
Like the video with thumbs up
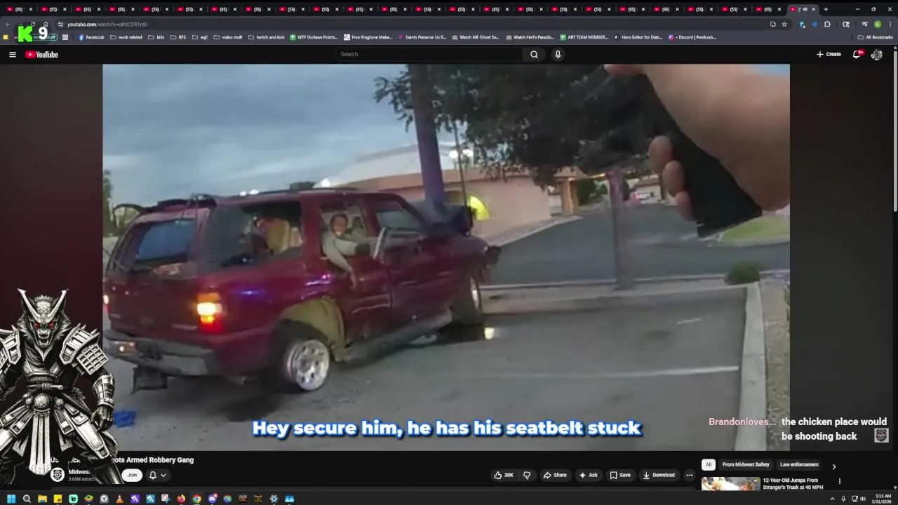(x=504, y=475)
